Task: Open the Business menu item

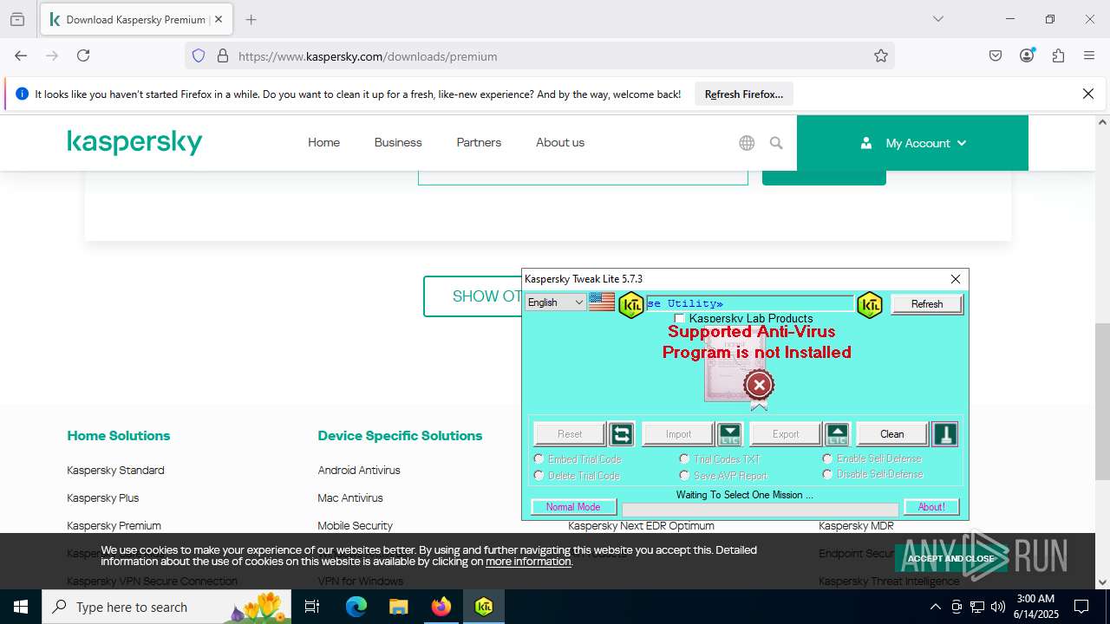Action: (398, 142)
